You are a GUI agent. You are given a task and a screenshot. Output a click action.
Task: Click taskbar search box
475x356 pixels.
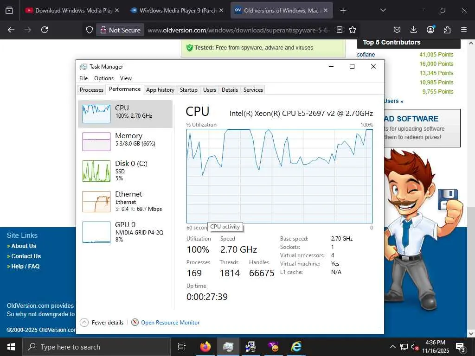point(96,347)
